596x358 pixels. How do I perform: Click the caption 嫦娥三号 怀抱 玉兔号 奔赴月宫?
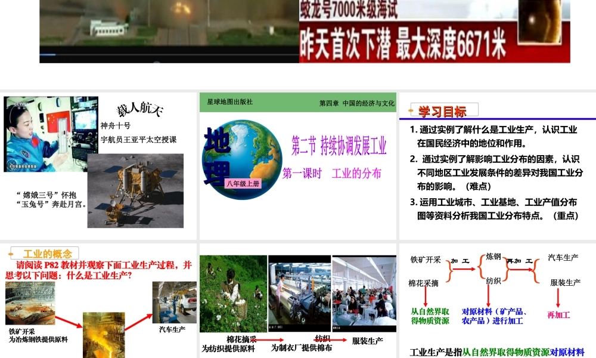point(51,200)
